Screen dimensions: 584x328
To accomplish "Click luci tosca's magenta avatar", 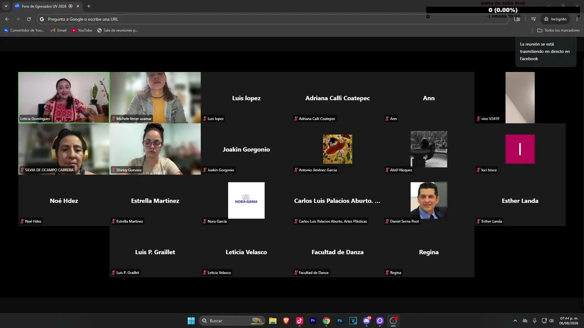I will pos(520,149).
